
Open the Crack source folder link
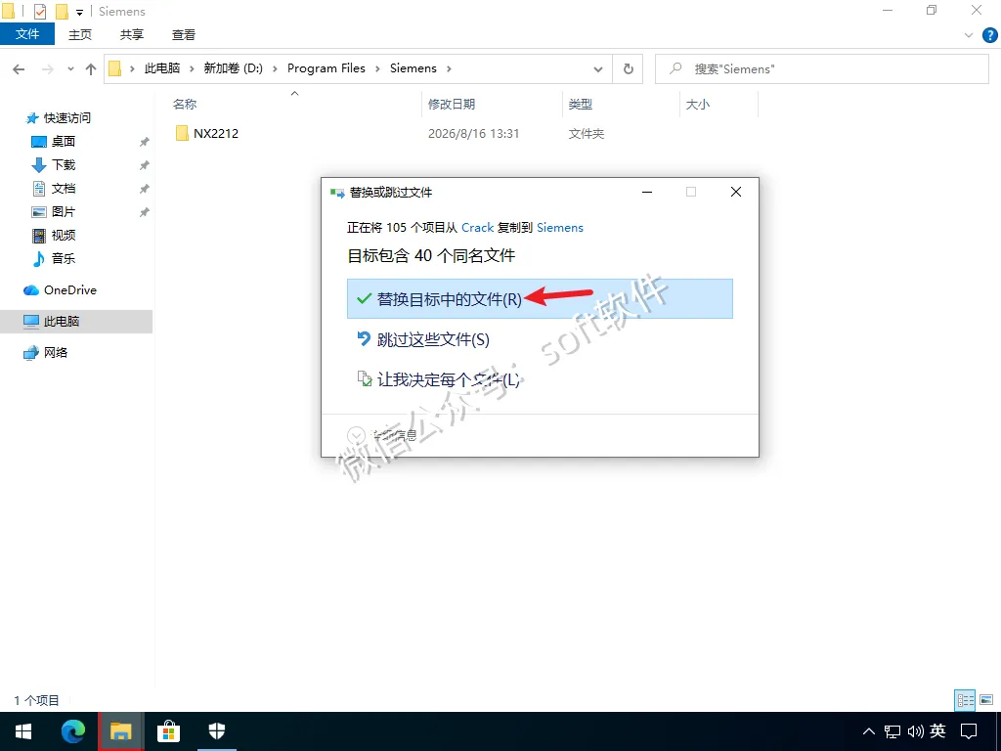coord(477,227)
